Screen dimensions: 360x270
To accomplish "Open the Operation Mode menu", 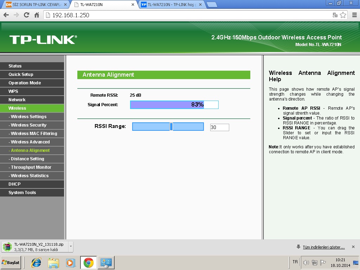I will [32, 83].
